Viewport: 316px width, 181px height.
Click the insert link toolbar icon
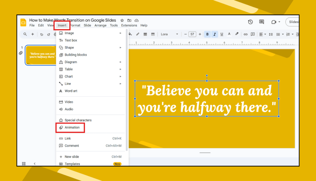246,34
